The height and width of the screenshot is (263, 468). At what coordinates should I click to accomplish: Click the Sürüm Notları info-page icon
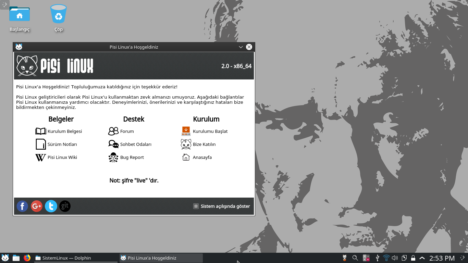(x=41, y=144)
